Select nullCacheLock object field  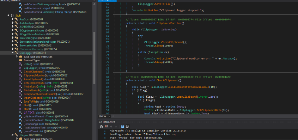pyautogui.click(x=44, y=8)
